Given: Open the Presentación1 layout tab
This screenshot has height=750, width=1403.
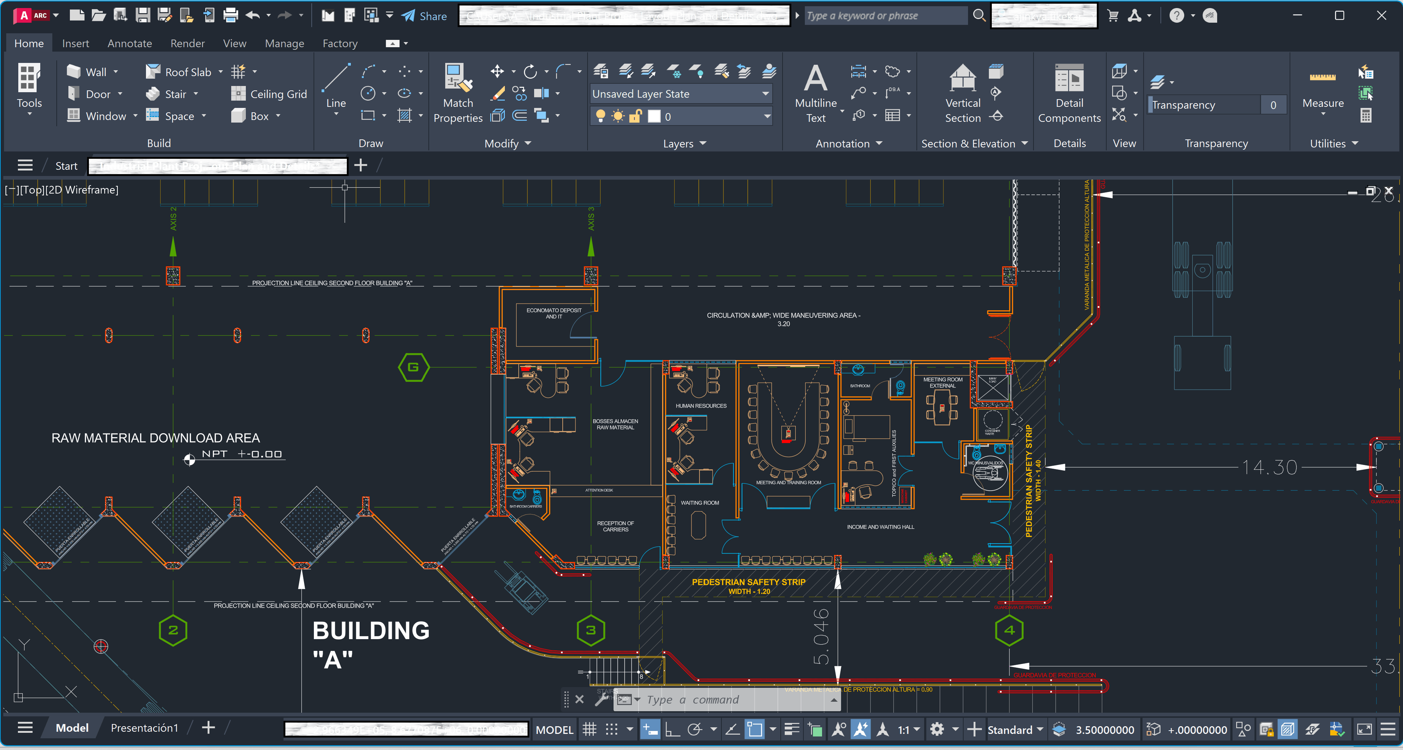Looking at the screenshot, I should coord(145,728).
